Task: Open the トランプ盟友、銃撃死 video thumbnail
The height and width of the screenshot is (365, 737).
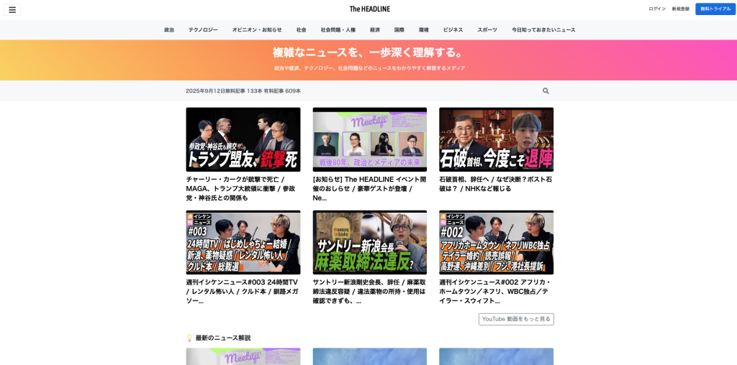Action: point(243,139)
